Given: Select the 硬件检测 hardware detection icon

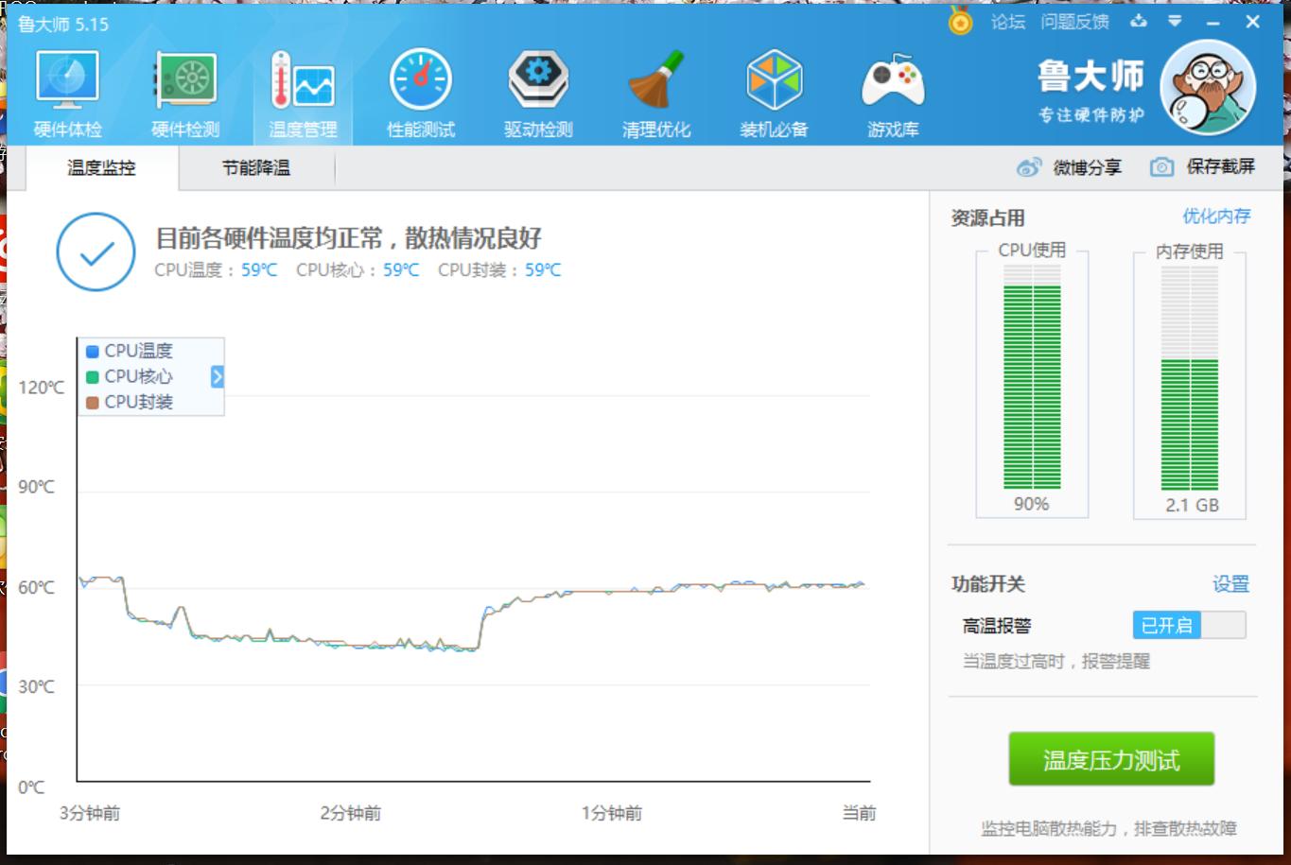Looking at the screenshot, I should (x=184, y=90).
